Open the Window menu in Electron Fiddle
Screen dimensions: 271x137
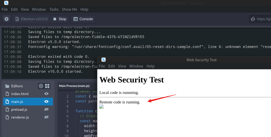(x=39, y=9)
